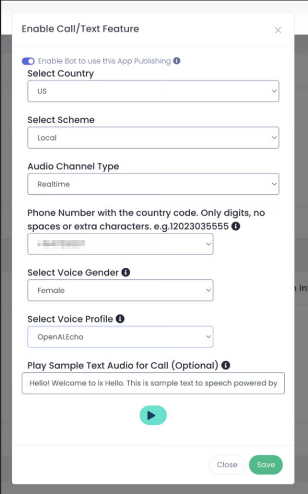Save the call/text feature settings
Screen dimensions: 308x494
[266, 465]
